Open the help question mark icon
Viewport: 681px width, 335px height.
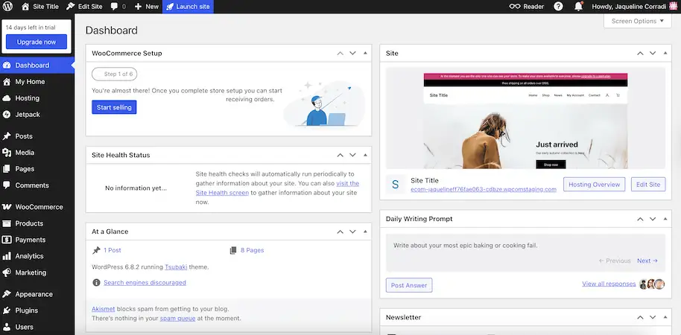coord(558,6)
